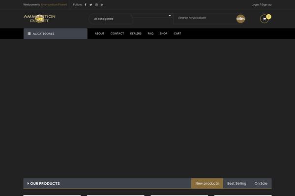The width and height of the screenshot is (295, 196).
Task: Click the OUR PRODUCTS heading
Action: pos(45,183)
